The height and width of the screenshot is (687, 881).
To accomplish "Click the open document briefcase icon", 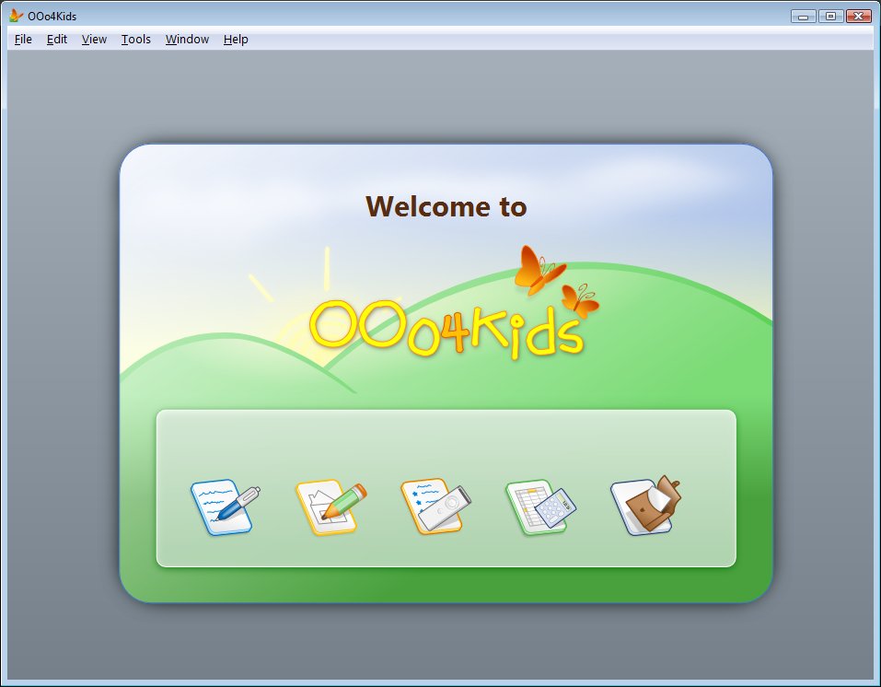I will [x=645, y=506].
